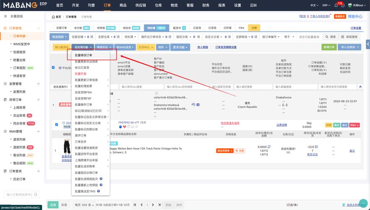Image resolution: width=370 pixels, height=210 pixels.
Task: Uncheck the selected order row checkbox
Action: pyautogui.click(x=57, y=124)
